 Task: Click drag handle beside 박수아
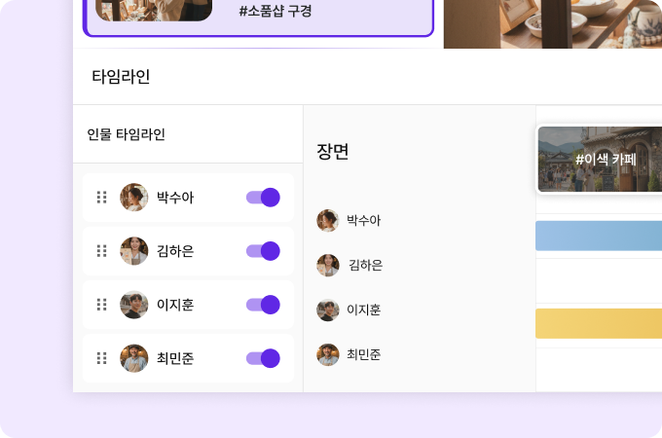click(x=101, y=198)
